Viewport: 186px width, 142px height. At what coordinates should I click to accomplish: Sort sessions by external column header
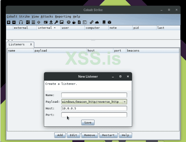click(x=25, y=28)
